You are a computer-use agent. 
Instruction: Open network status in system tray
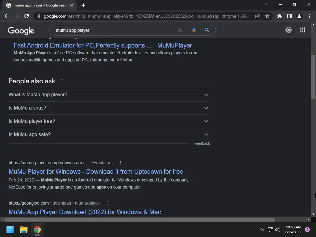270,230
